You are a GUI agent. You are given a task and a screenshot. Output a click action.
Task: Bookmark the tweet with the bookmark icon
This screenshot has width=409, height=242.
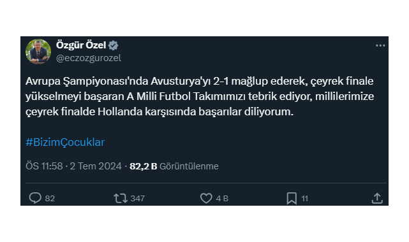(292, 198)
